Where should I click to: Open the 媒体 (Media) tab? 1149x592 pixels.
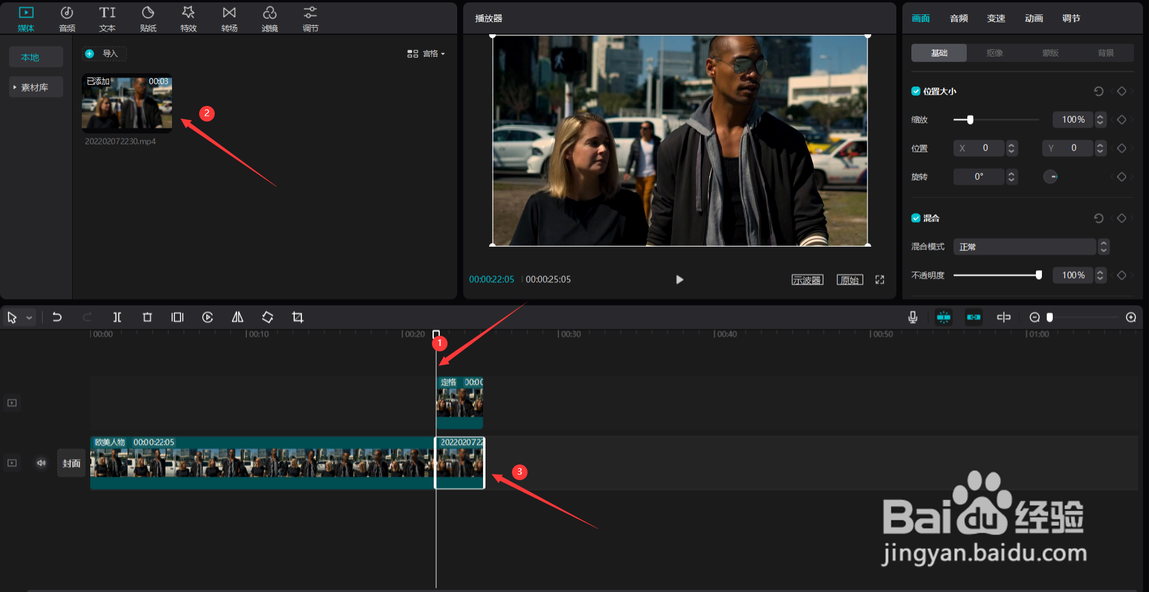click(26, 19)
